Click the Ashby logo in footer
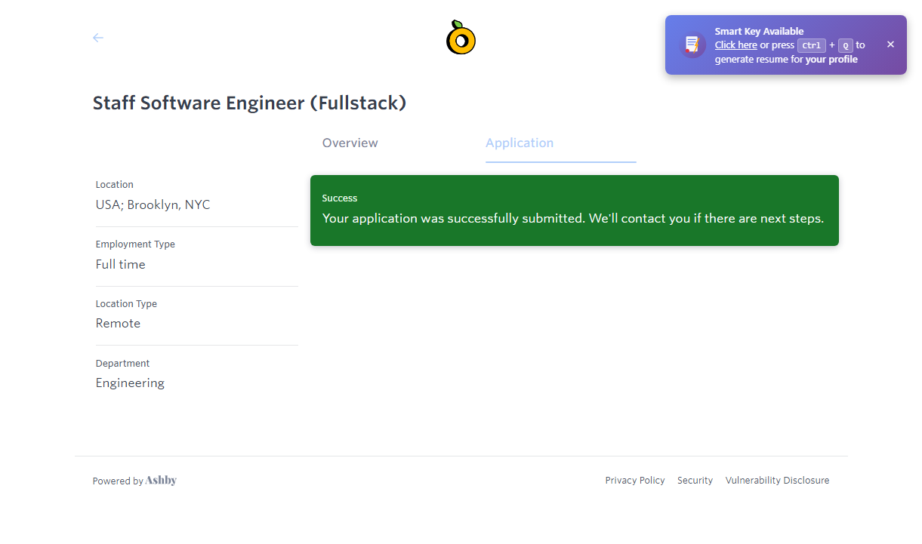Screen dimensions: 922x544 (x=161, y=481)
